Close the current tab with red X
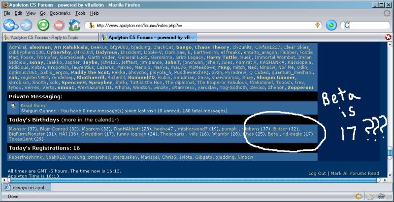Viewport: 394px width, 202px height. tap(389, 37)
